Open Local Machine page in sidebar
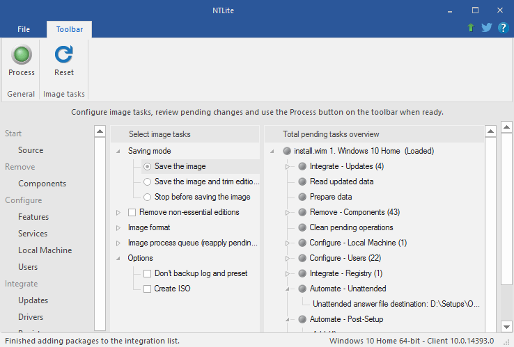Image resolution: width=514 pixels, height=347 pixels. pos(45,250)
